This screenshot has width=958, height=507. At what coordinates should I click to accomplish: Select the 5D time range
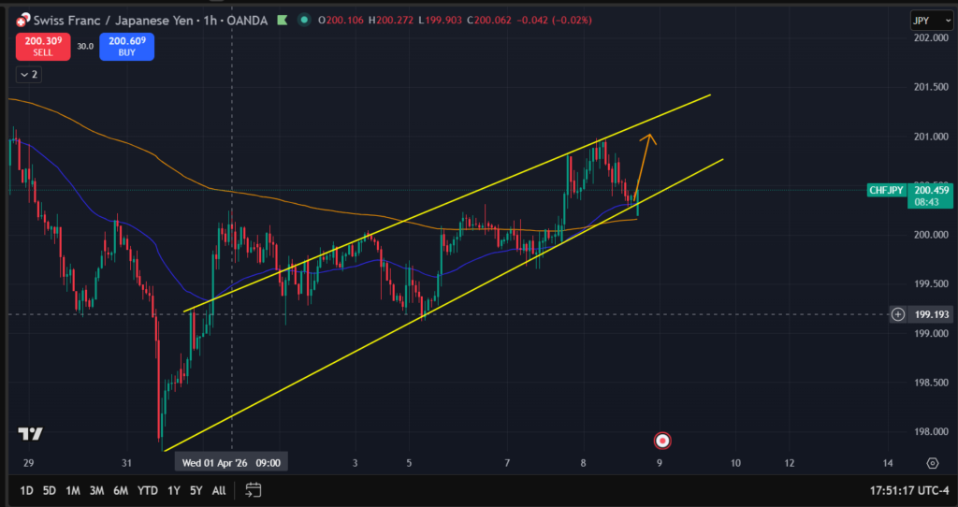(x=50, y=490)
